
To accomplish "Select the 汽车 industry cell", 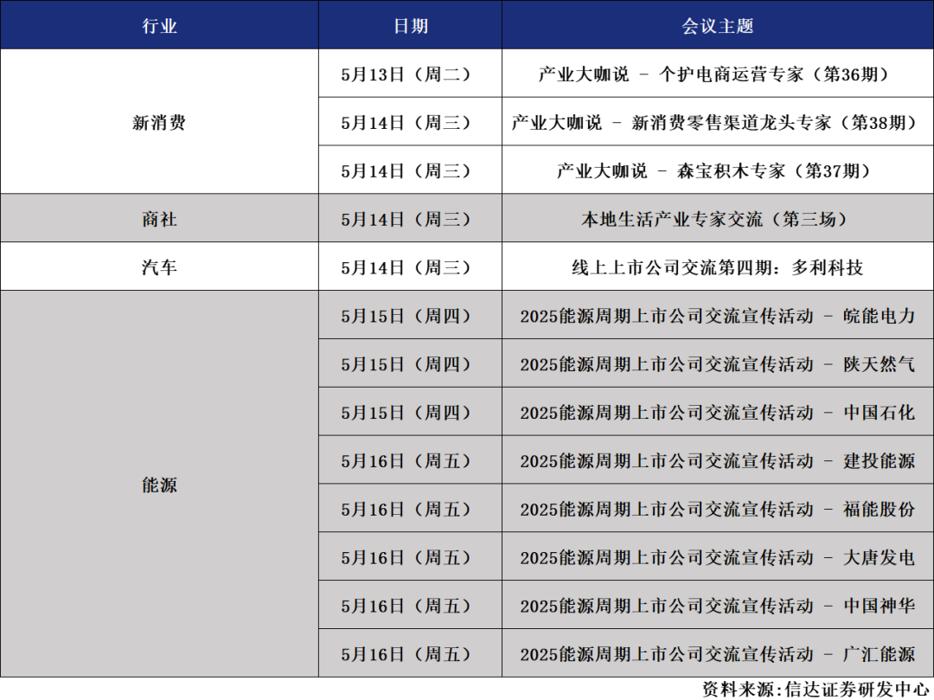I will (x=159, y=267).
